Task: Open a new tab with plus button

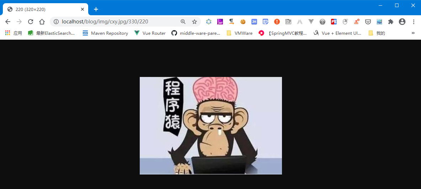Action: 96,9
